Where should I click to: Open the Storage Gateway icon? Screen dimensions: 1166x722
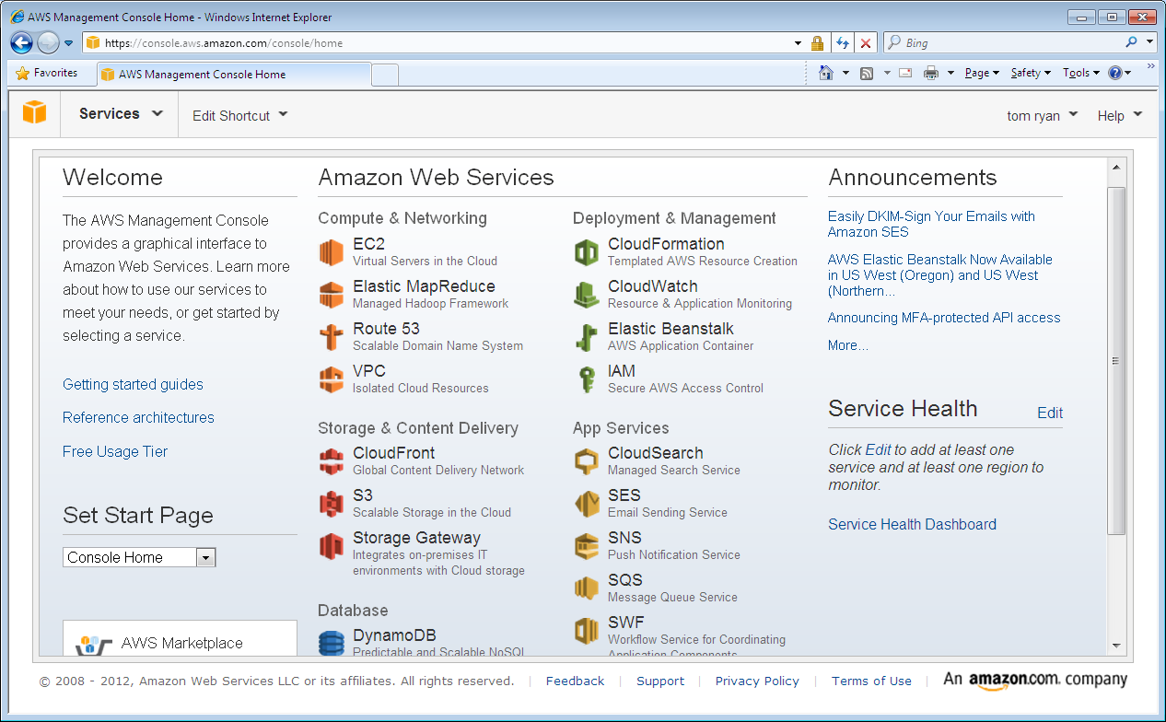pos(332,546)
